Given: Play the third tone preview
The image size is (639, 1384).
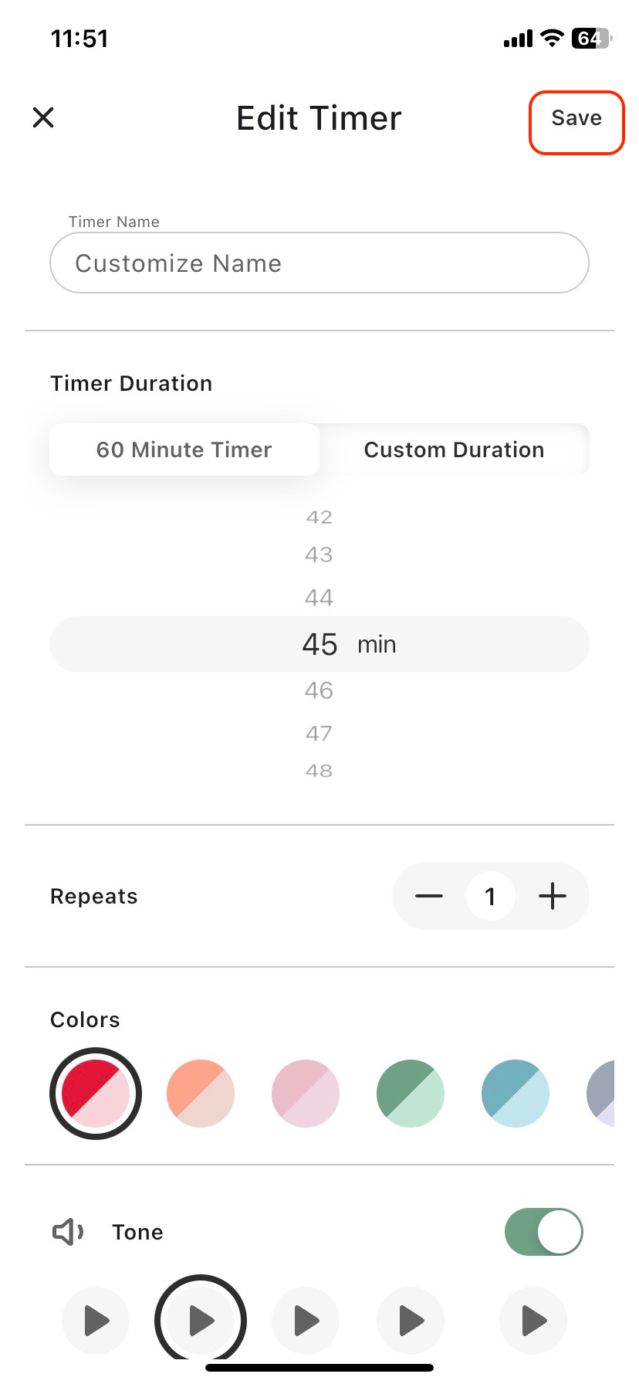Looking at the screenshot, I should pos(306,1321).
